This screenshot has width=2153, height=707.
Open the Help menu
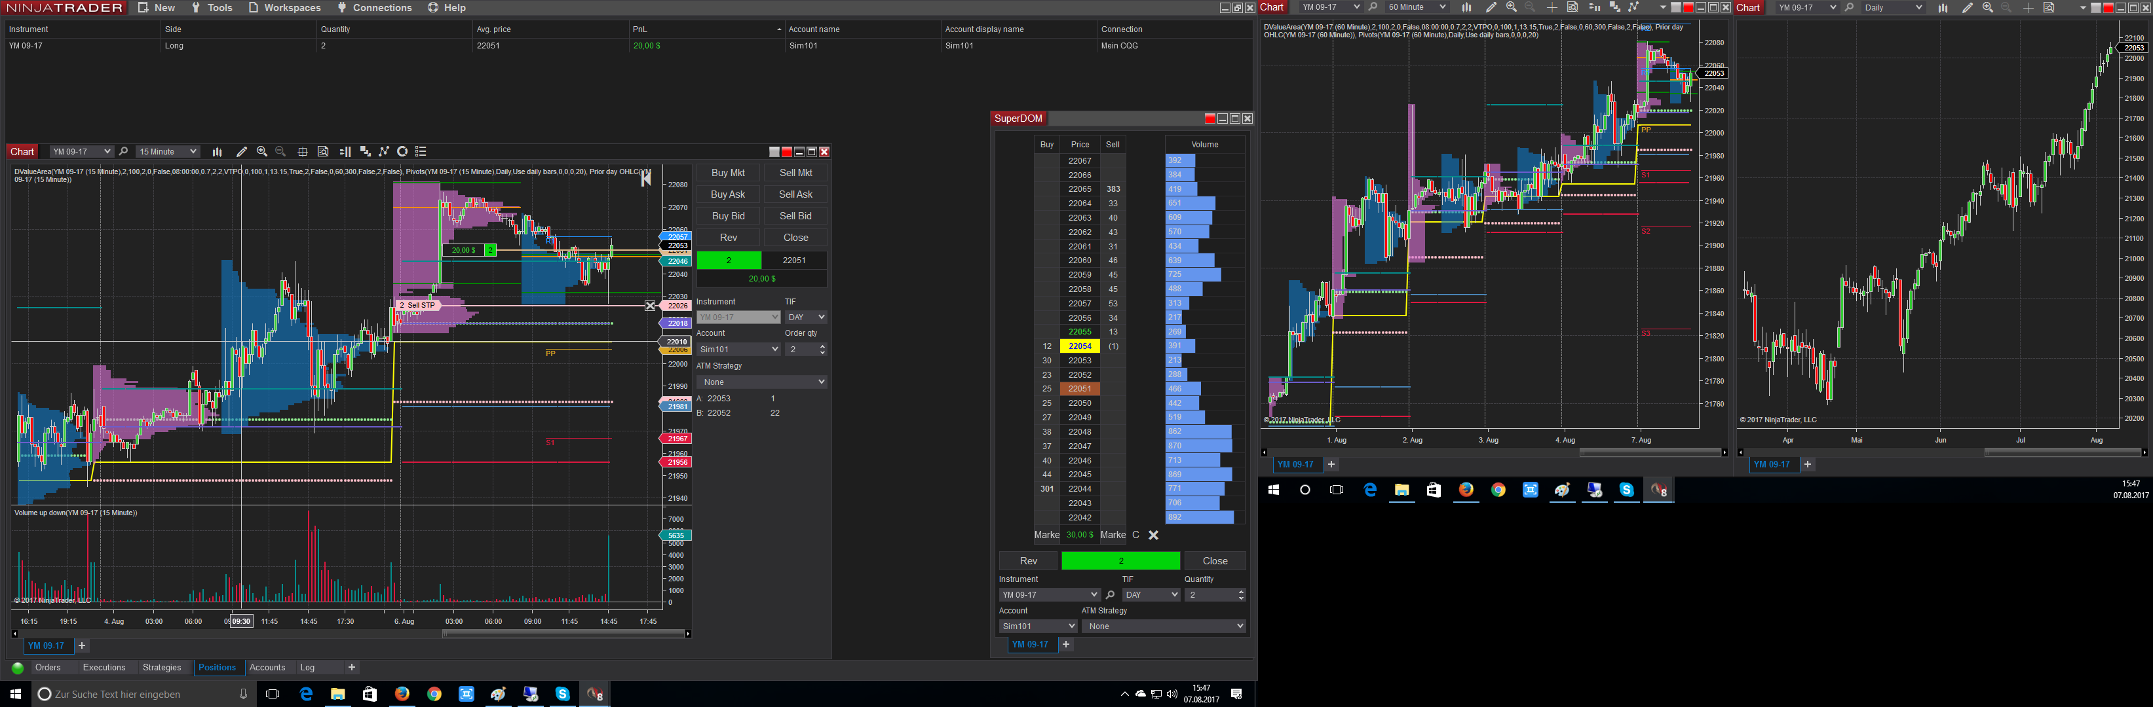pyautogui.click(x=447, y=7)
